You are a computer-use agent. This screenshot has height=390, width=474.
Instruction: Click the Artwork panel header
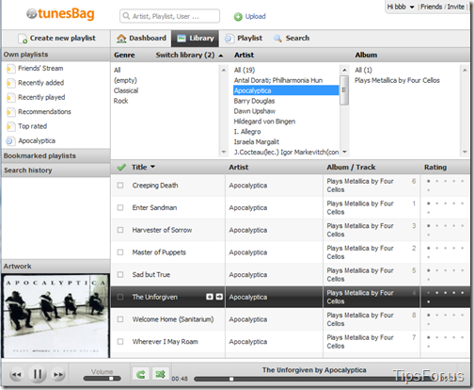pos(55,267)
